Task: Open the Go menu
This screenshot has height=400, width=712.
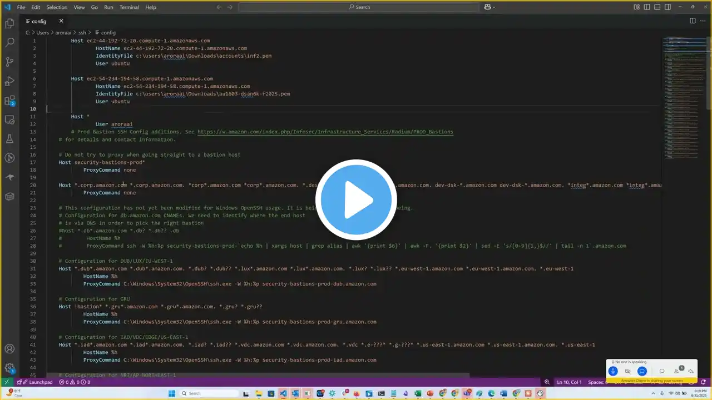Action: click(95, 7)
